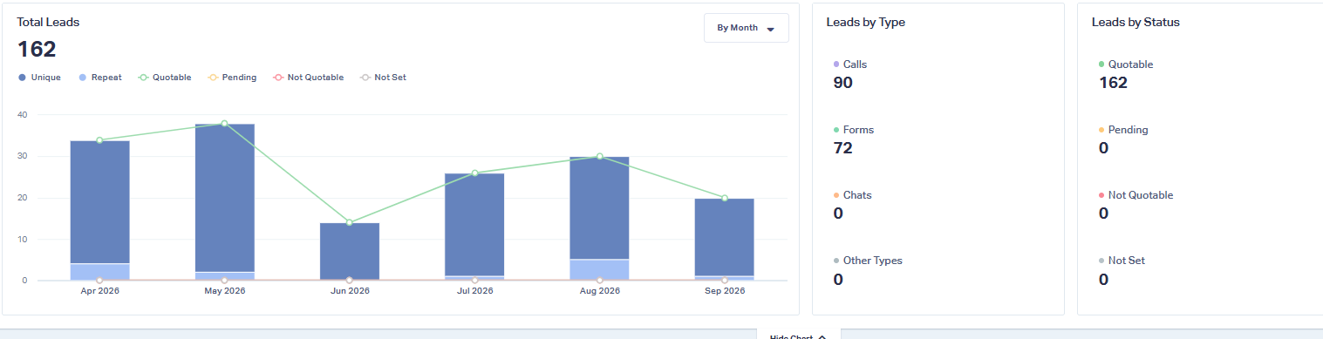
Task: Click the Jun 2026 axis label
Action: pyautogui.click(x=350, y=291)
